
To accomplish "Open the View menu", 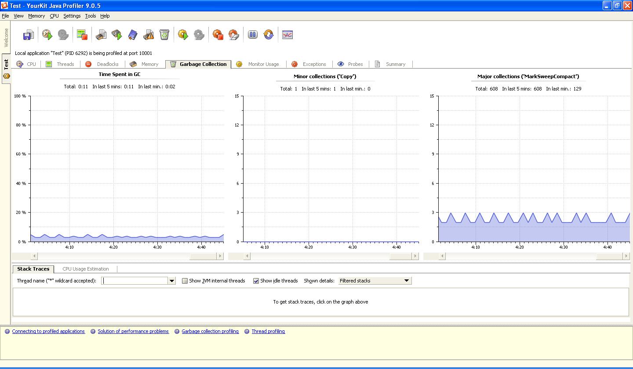I will [x=18, y=16].
